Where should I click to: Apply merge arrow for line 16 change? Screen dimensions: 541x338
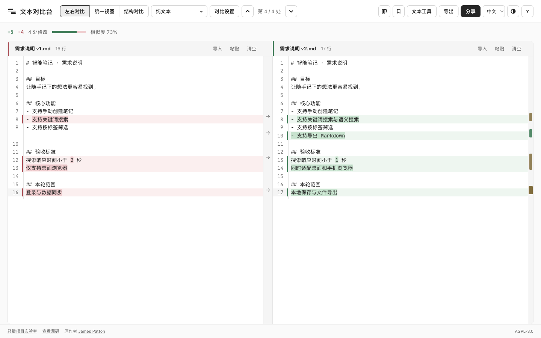point(268,190)
